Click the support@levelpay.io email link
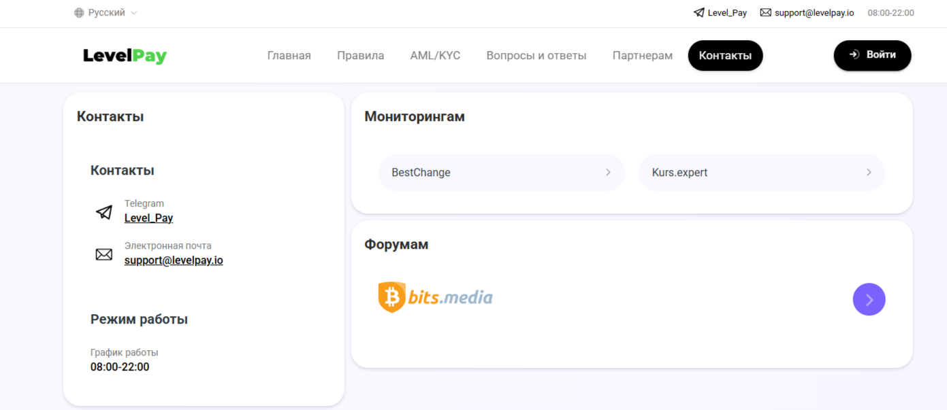 click(x=173, y=260)
